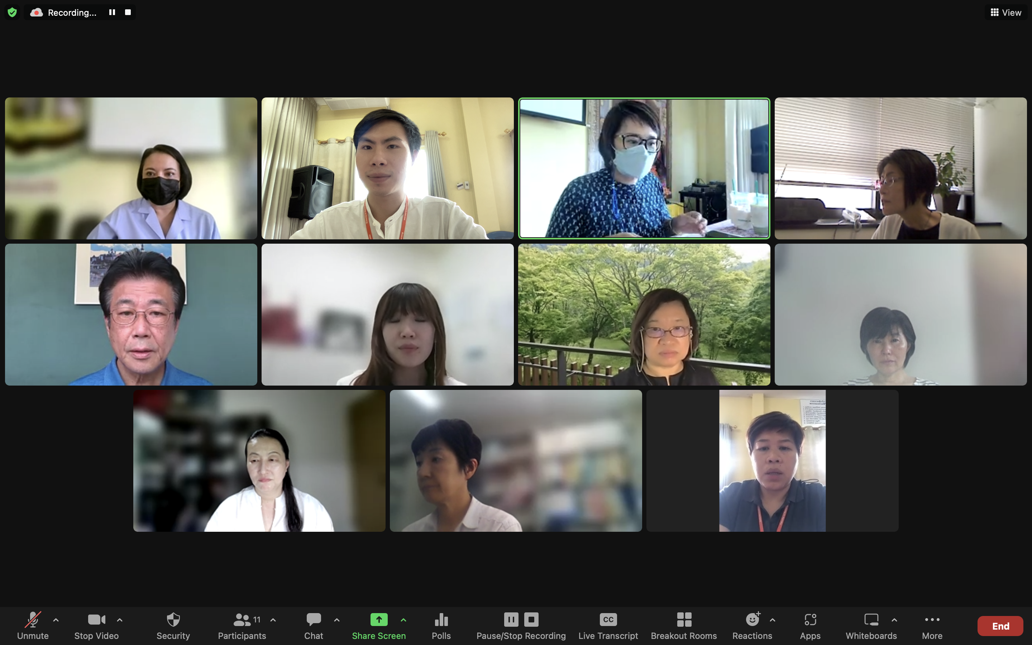Select tile with blurred bookshelf background
The height and width of the screenshot is (645, 1032).
(516, 461)
